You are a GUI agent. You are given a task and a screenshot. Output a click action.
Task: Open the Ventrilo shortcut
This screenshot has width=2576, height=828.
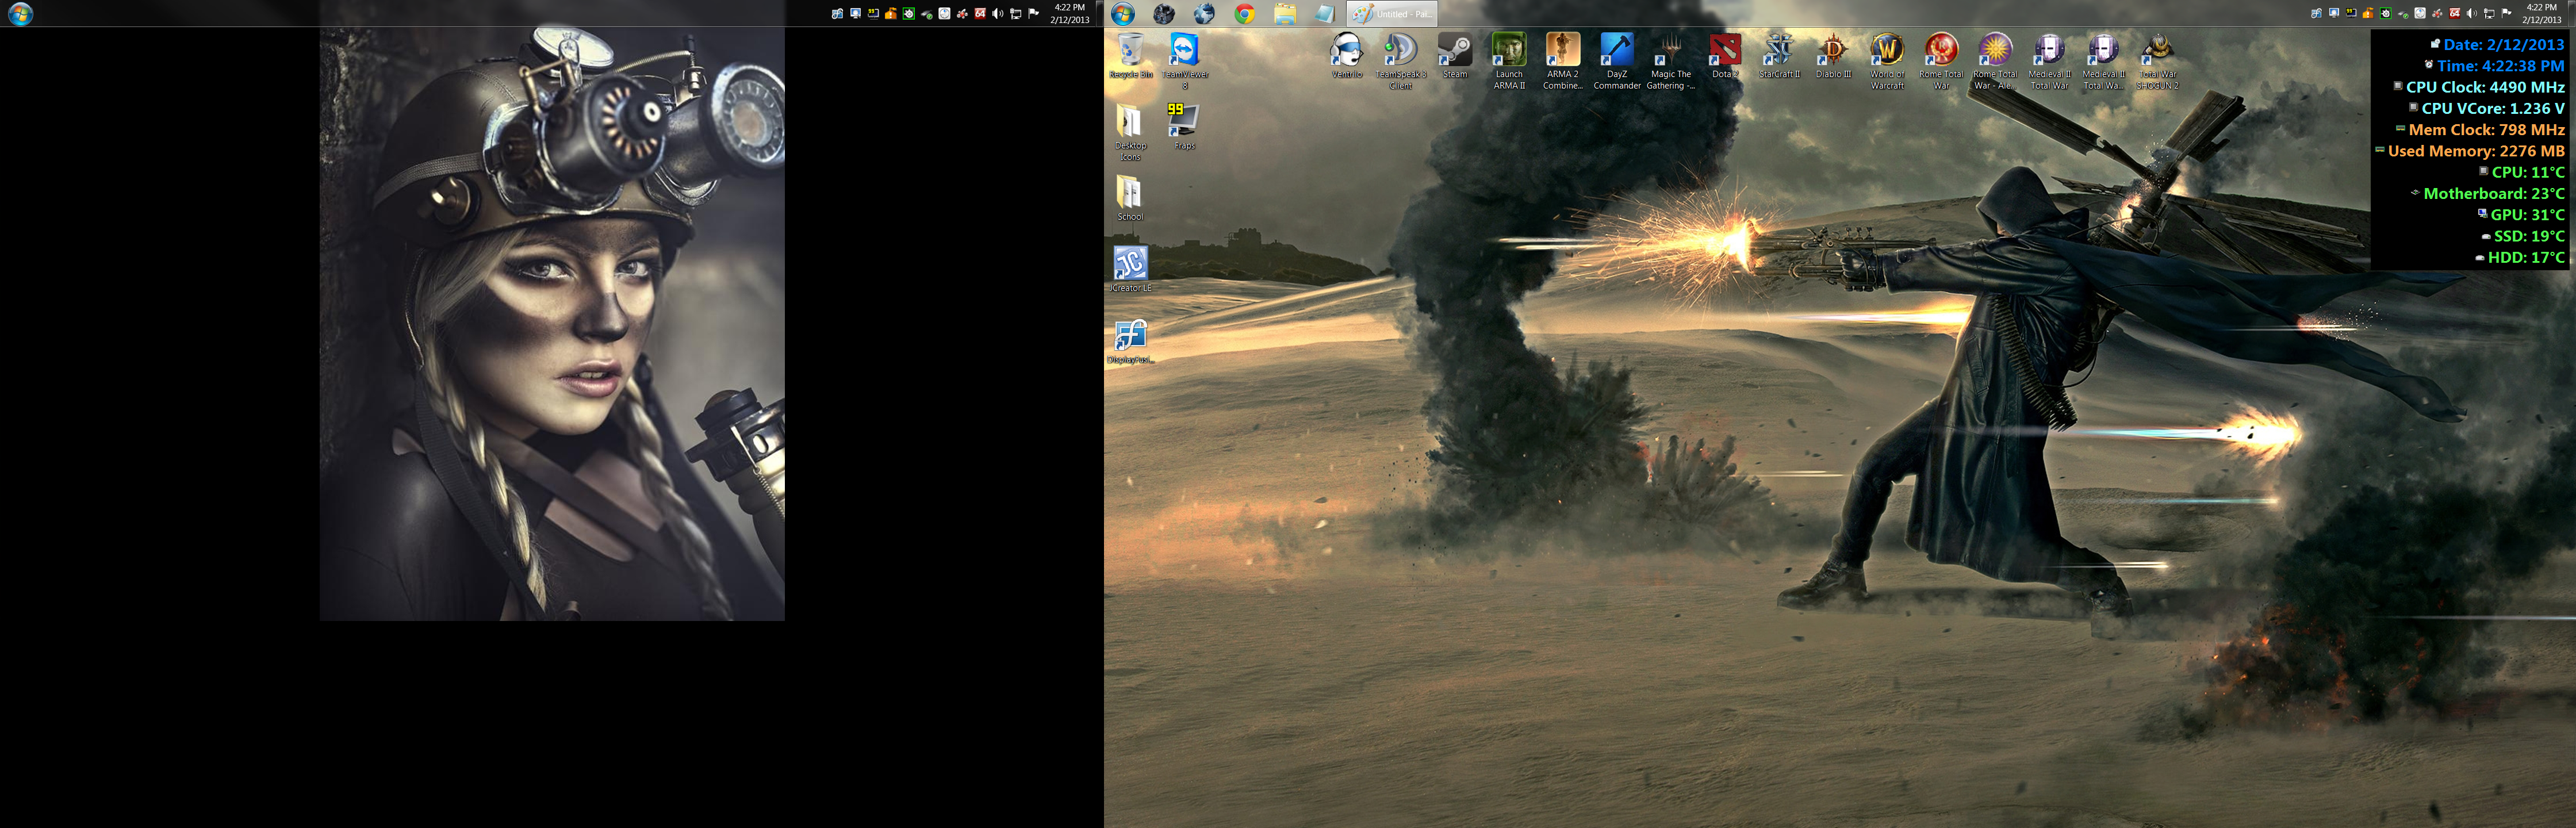click(x=1346, y=50)
